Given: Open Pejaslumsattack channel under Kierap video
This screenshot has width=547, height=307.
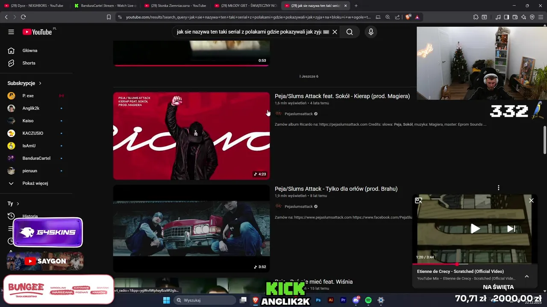Looking at the screenshot, I should click(299, 114).
